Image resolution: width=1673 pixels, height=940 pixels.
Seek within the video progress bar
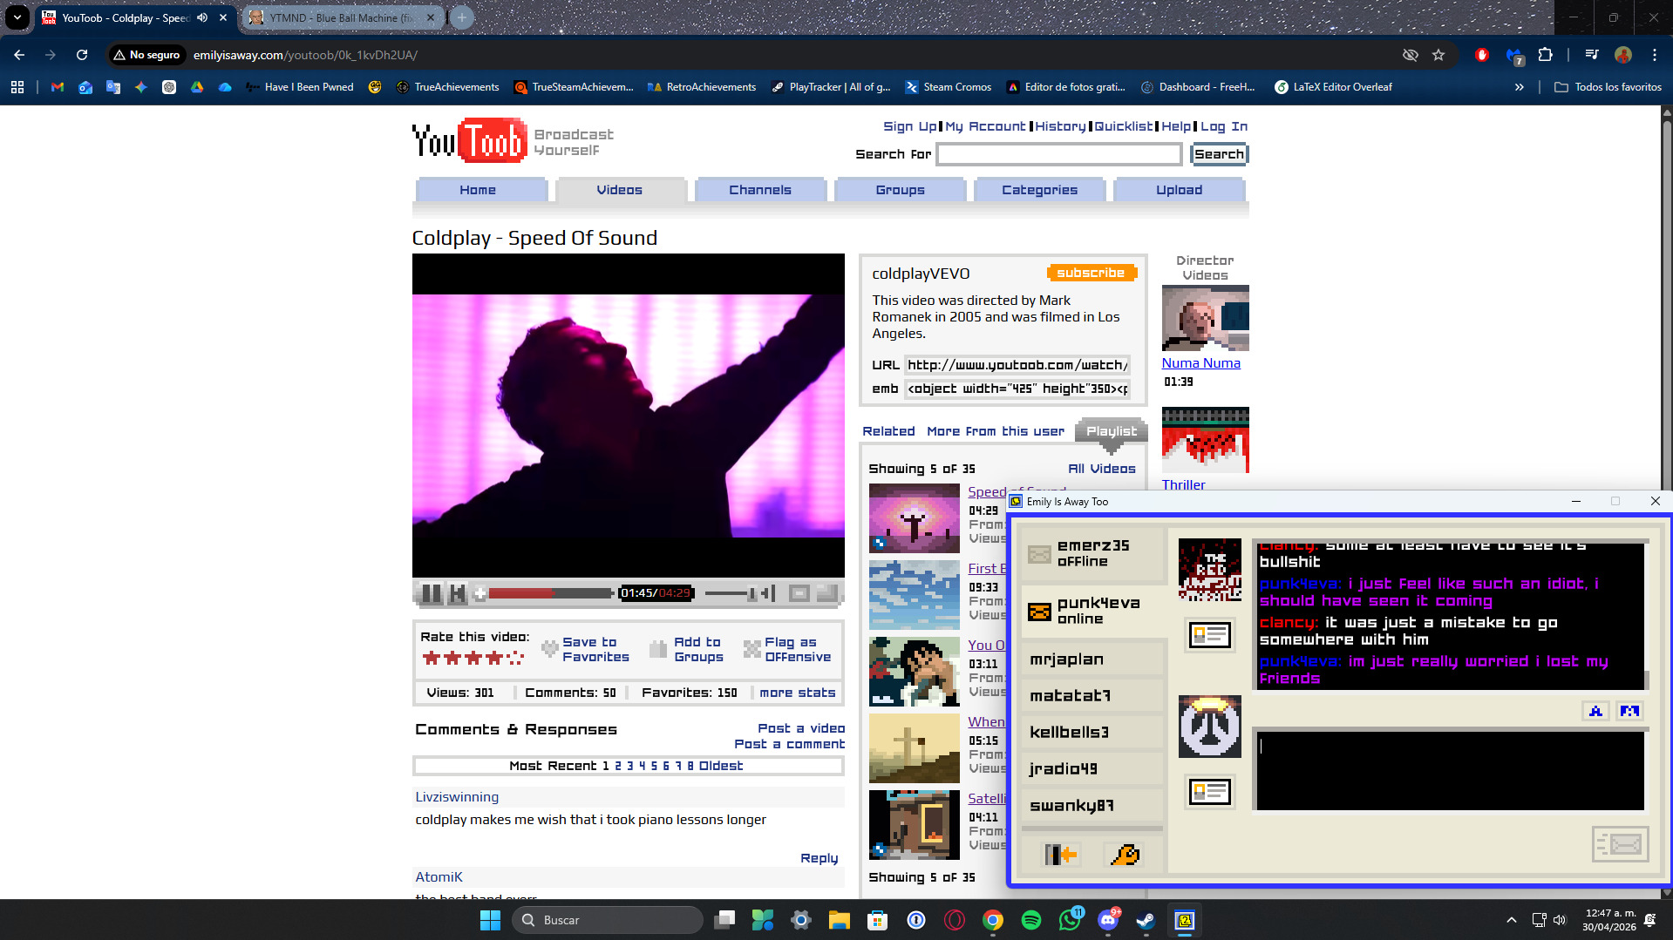(x=550, y=593)
